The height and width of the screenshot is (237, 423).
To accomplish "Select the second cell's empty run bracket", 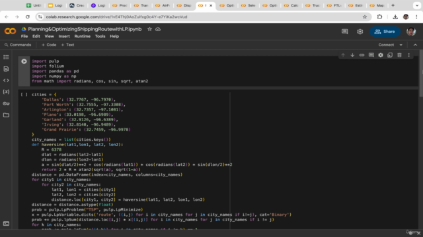I will pos(24,95).
